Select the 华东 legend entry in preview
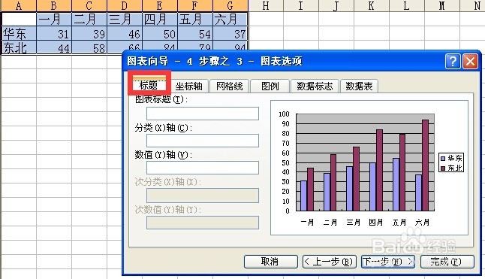This screenshot has width=485, height=279. point(451,159)
